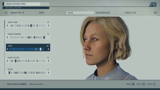
Task: Click the RB bumper icon
Action: click(x=155, y=13)
